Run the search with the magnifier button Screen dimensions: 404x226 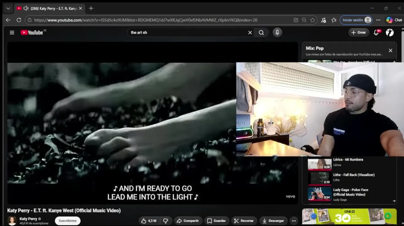[261, 32]
